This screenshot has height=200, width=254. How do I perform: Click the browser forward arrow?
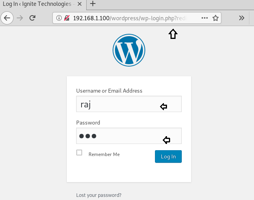pos(20,18)
